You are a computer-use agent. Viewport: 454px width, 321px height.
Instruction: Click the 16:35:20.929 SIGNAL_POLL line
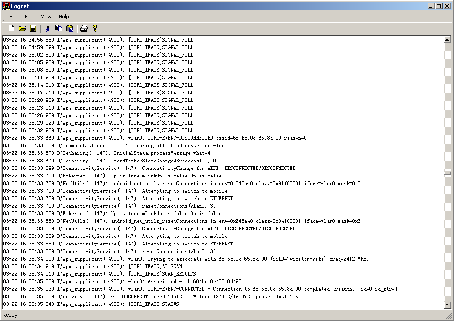[x=98, y=100]
